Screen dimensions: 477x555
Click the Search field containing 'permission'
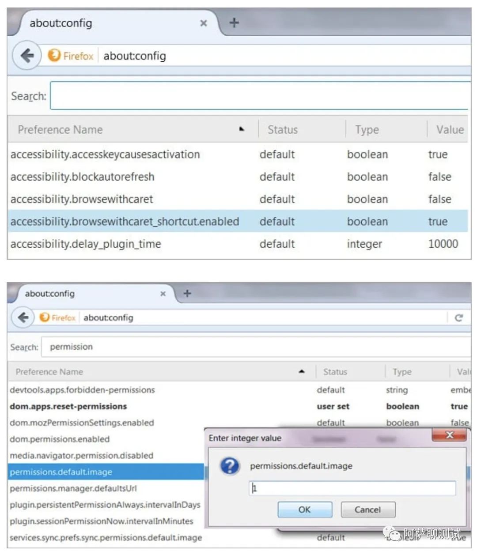(x=255, y=347)
